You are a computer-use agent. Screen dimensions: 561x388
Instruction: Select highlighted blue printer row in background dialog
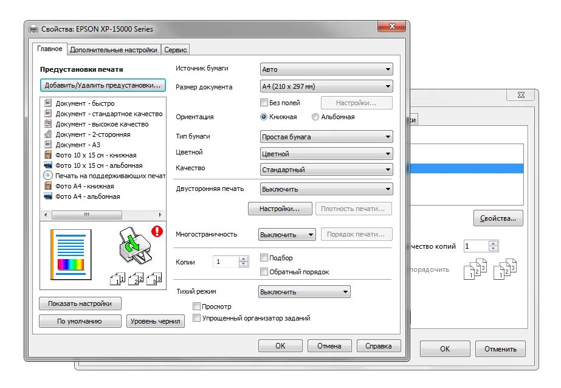point(467,168)
